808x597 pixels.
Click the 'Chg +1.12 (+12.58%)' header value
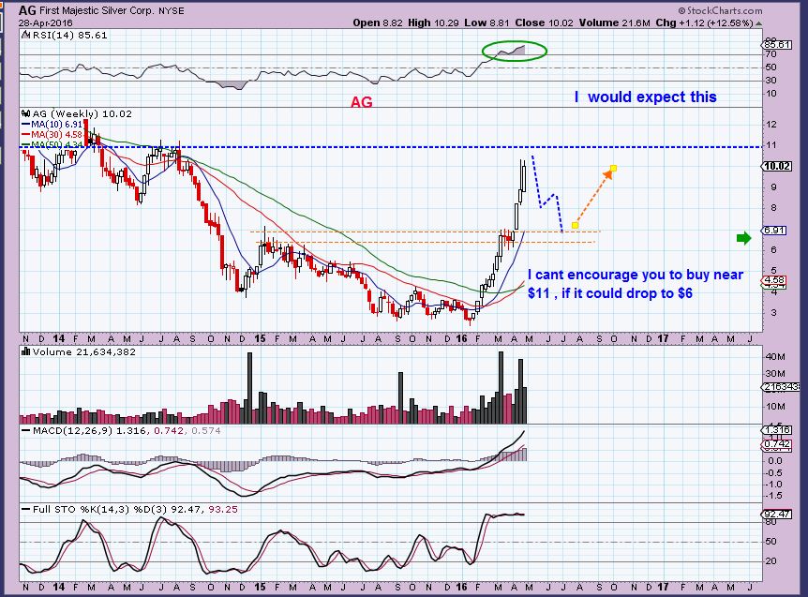(x=705, y=22)
